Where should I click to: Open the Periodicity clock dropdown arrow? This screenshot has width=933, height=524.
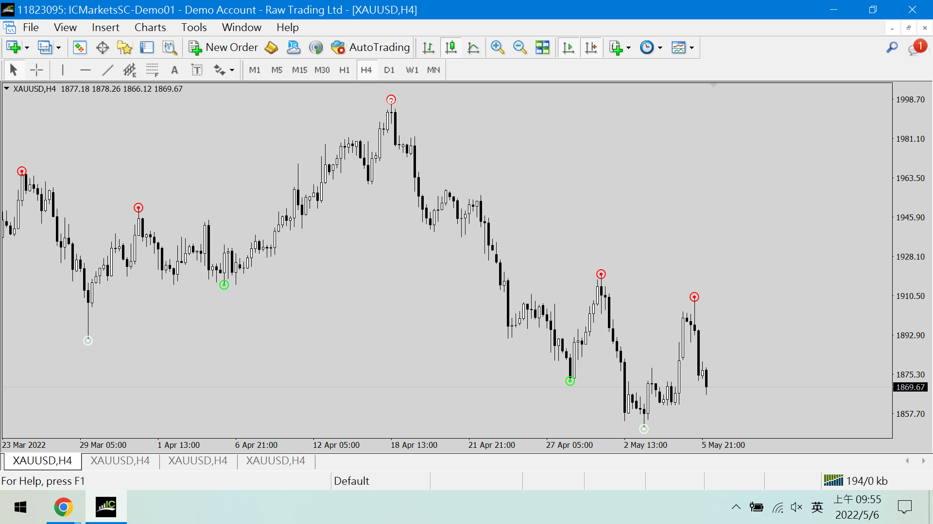[660, 48]
